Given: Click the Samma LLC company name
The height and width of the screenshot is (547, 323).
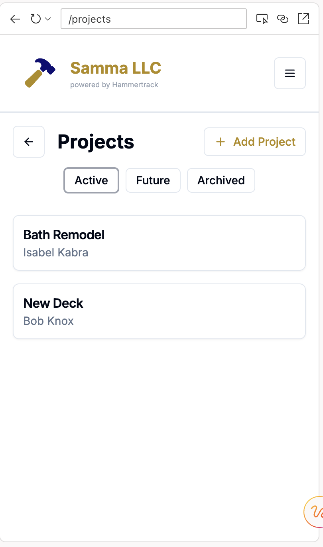Looking at the screenshot, I should pos(116,68).
